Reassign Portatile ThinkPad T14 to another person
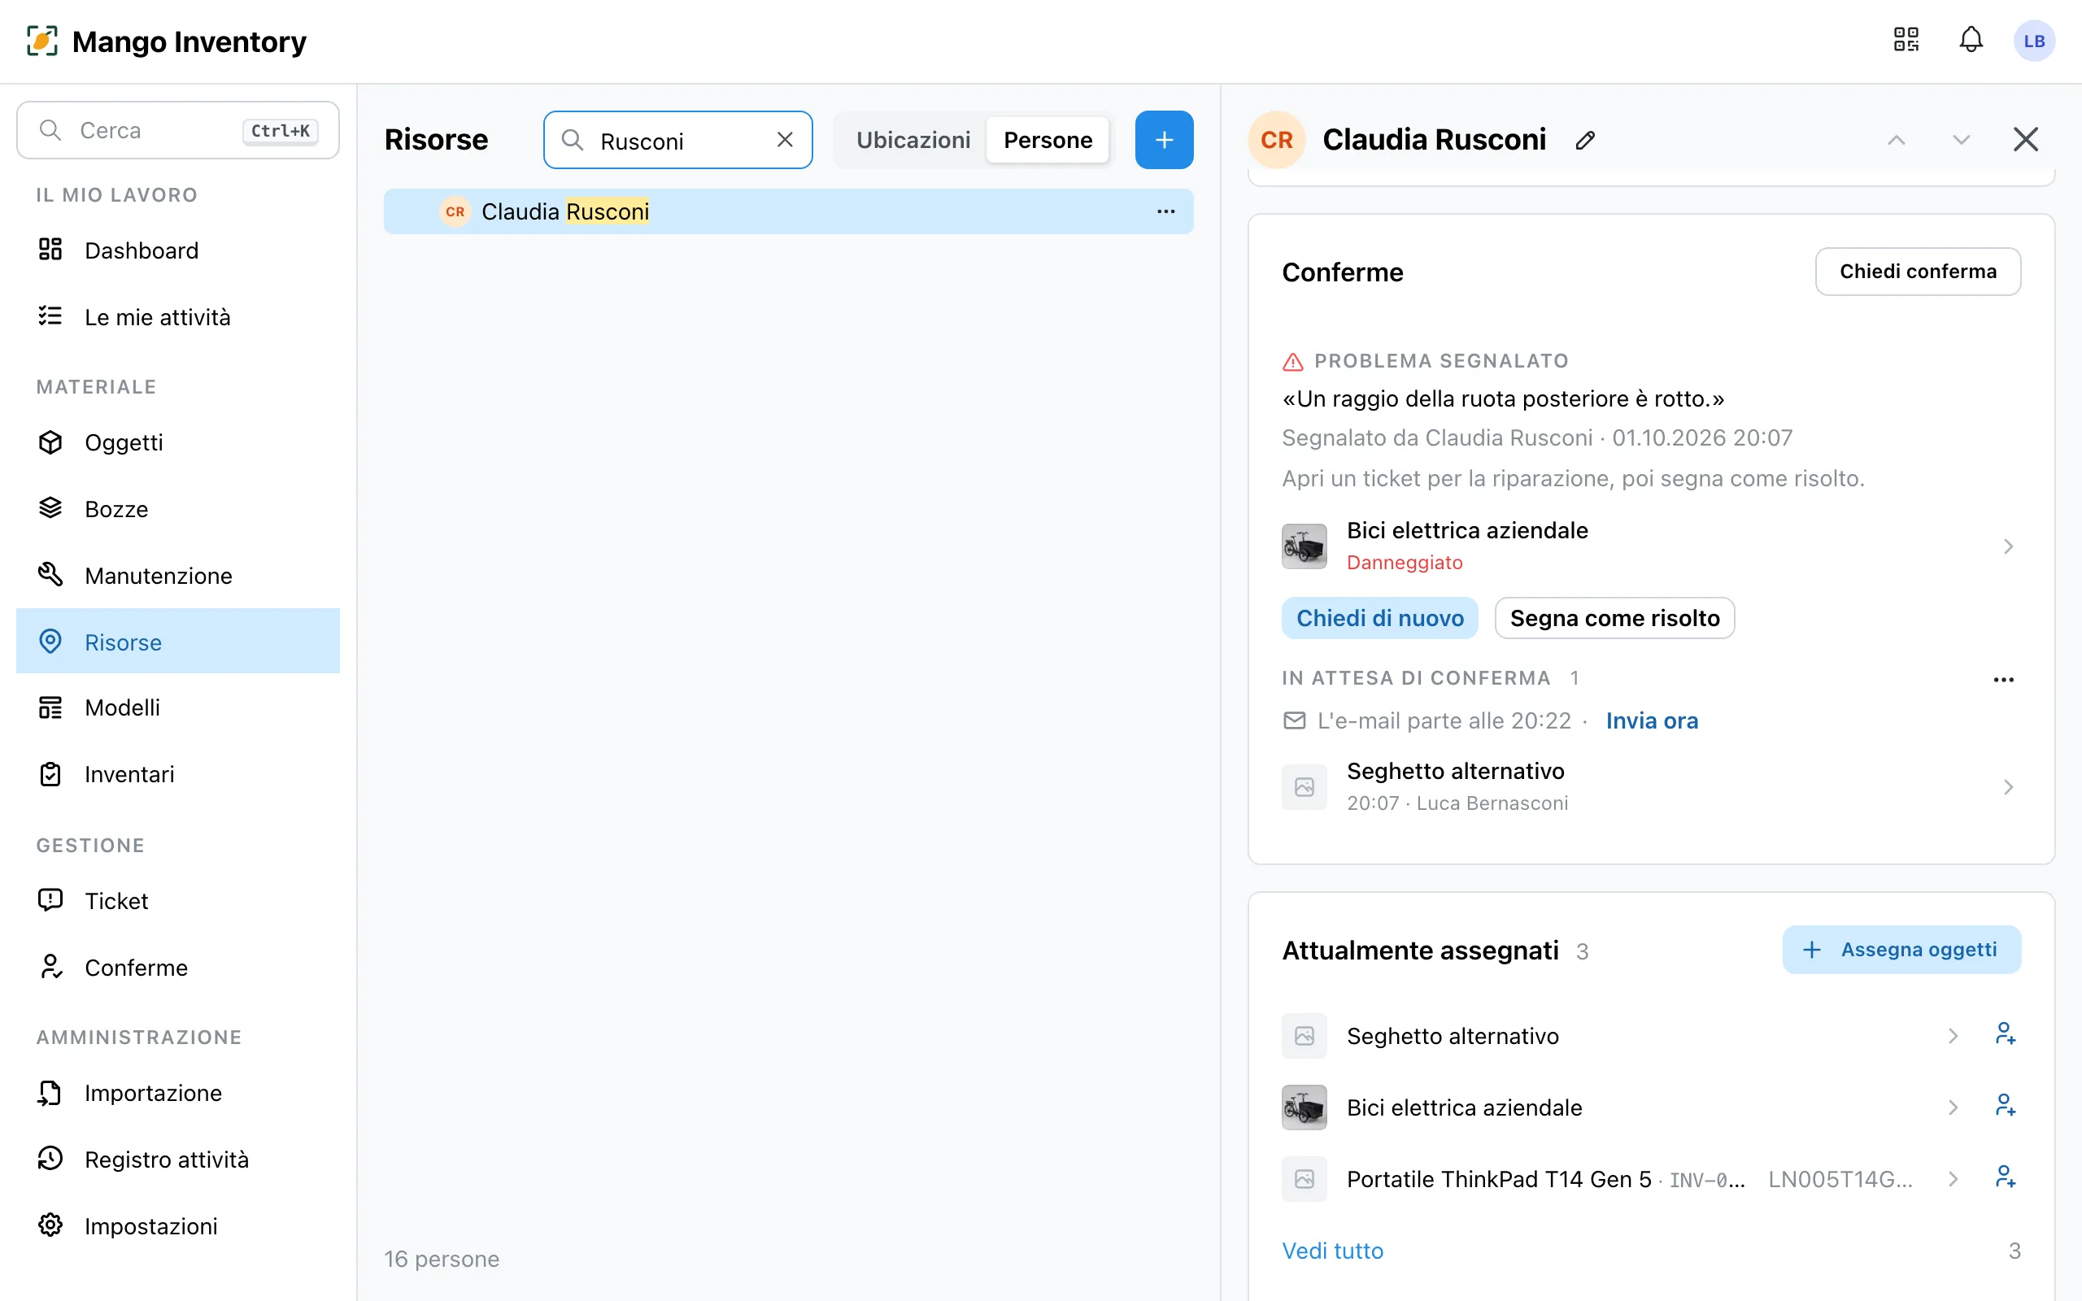Image resolution: width=2082 pixels, height=1301 pixels. [x=2006, y=1178]
